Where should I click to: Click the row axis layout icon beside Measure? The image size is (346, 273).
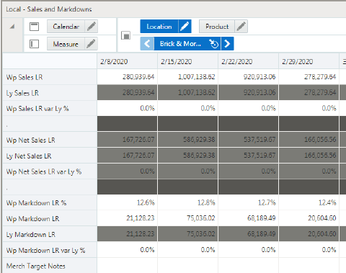pos(34,44)
